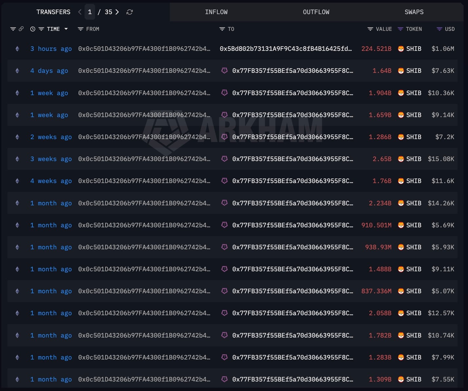
Task: Refresh the transfers list
Action: (x=129, y=12)
